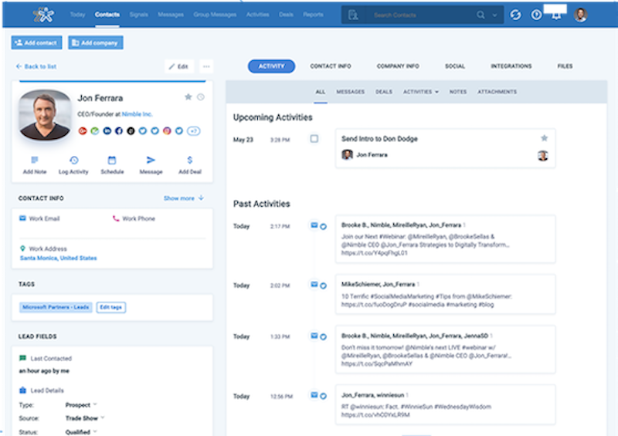
Task: Click the Work Phone handset icon
Action: 116,218
